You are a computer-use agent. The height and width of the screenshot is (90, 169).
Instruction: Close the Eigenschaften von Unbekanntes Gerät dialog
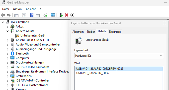[165, 23]
